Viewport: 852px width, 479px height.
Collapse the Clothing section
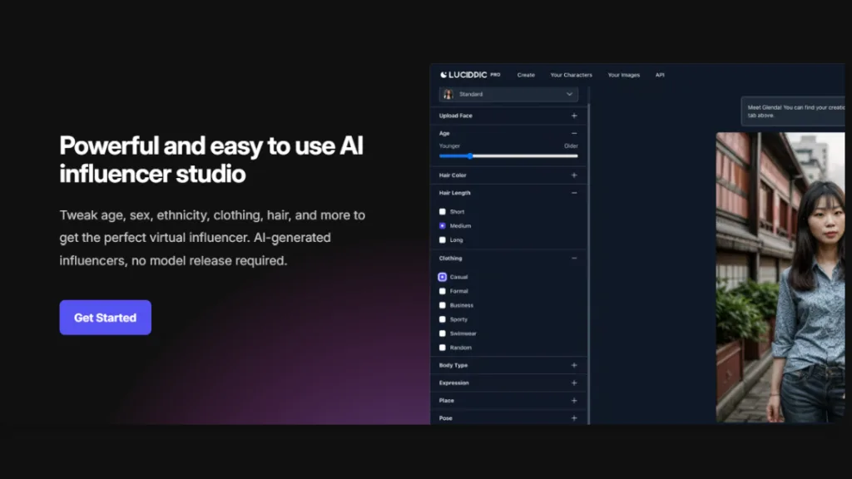click(x=574, y=259)
